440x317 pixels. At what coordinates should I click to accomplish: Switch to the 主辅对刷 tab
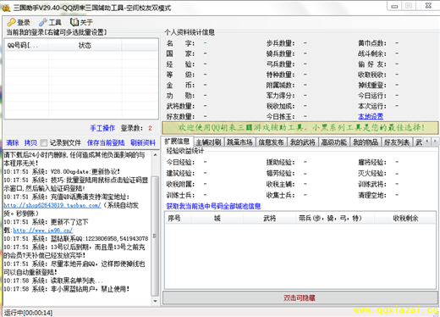(x=208, y=142)
